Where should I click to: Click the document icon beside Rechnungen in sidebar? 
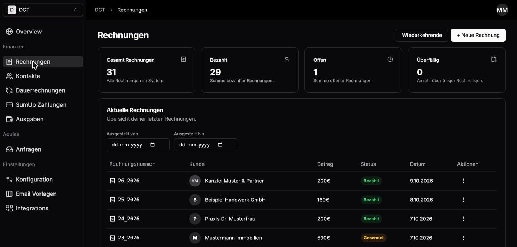(9, 62)
